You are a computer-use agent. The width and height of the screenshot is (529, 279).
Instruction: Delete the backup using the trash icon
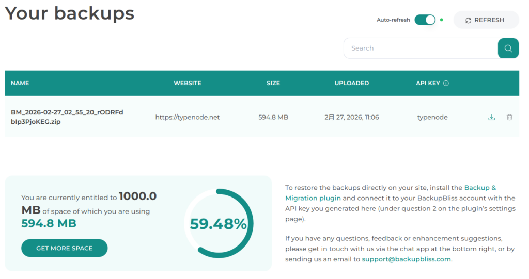click(x=509, y=117)
